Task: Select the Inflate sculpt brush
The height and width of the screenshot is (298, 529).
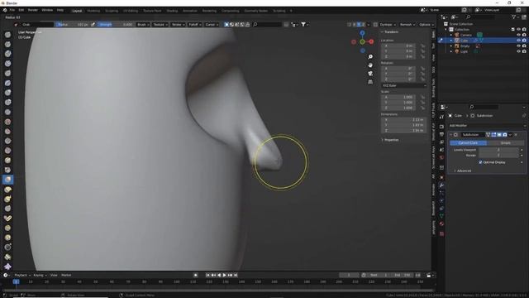Action: coord(7,93)
